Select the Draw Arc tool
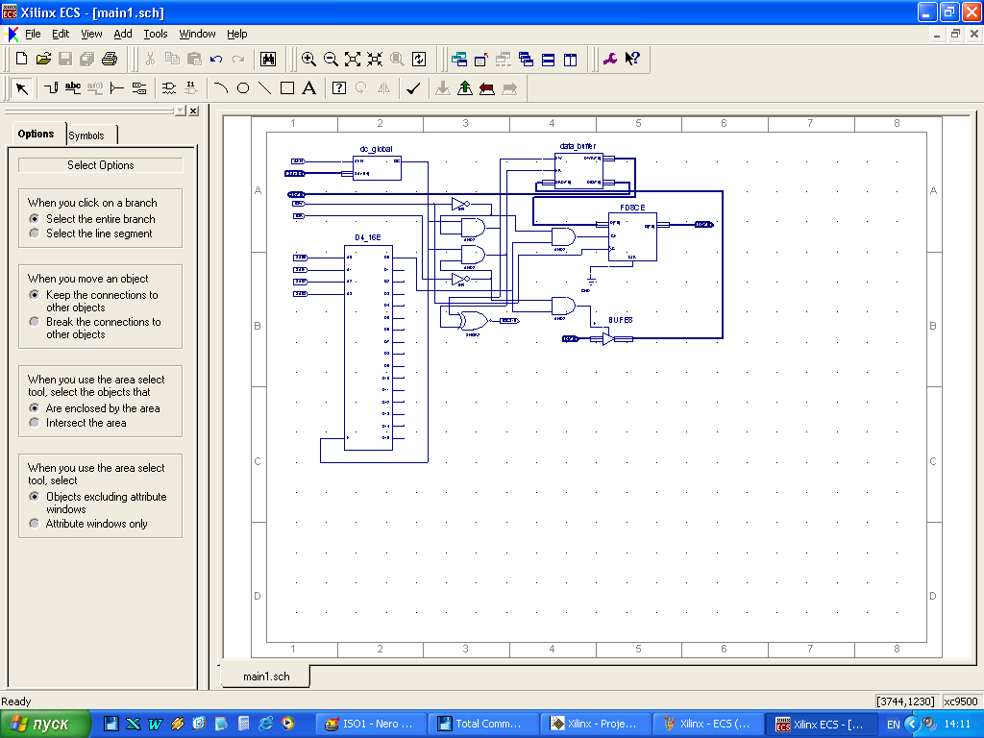Screen dimensions: 984x738 click(x=221, y=88)
